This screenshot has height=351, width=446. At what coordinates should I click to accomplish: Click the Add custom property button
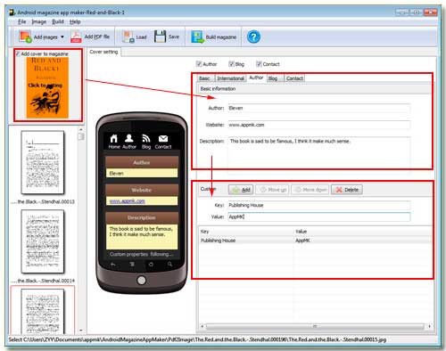(241, 190)
